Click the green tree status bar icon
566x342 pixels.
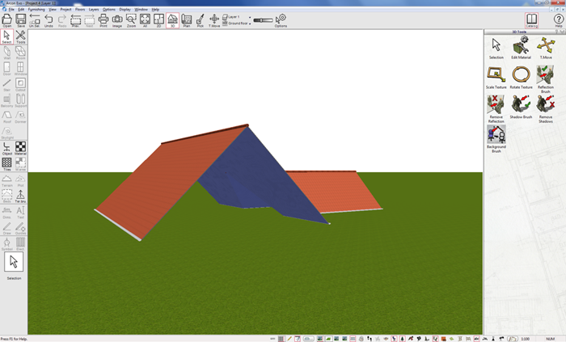coord(402,339)
